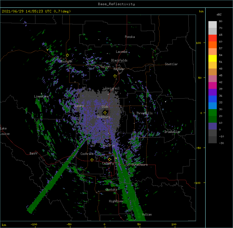Click the Olds label
Image resolution: width=233 pixels, height=228 pixels.
(x=105, y=107)
